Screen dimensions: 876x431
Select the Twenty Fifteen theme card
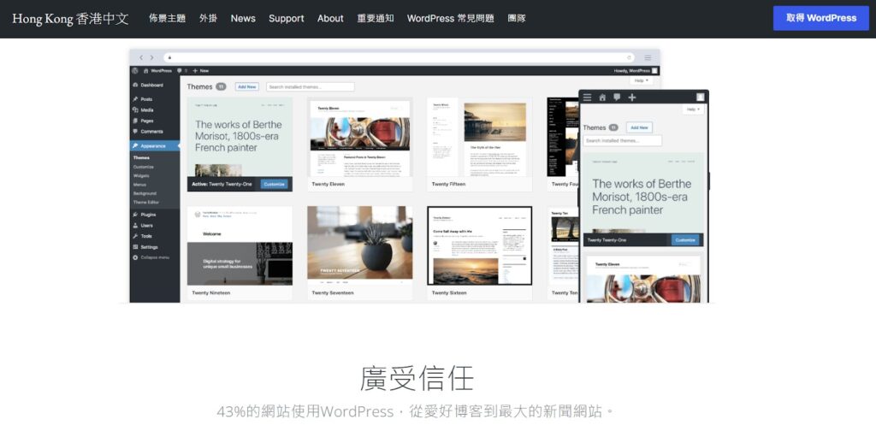(479, 145)
